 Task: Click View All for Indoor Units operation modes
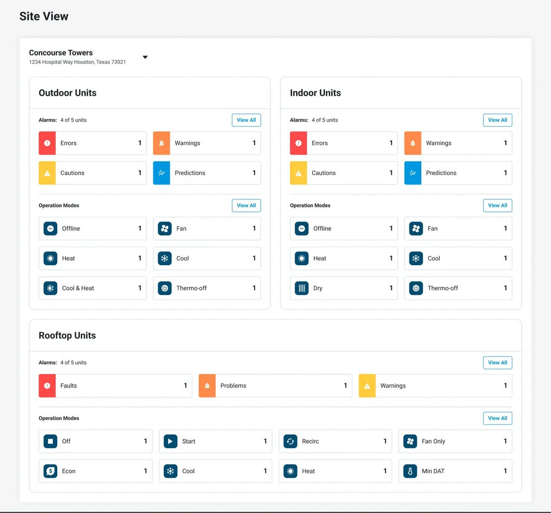click(x=498, y=205)
